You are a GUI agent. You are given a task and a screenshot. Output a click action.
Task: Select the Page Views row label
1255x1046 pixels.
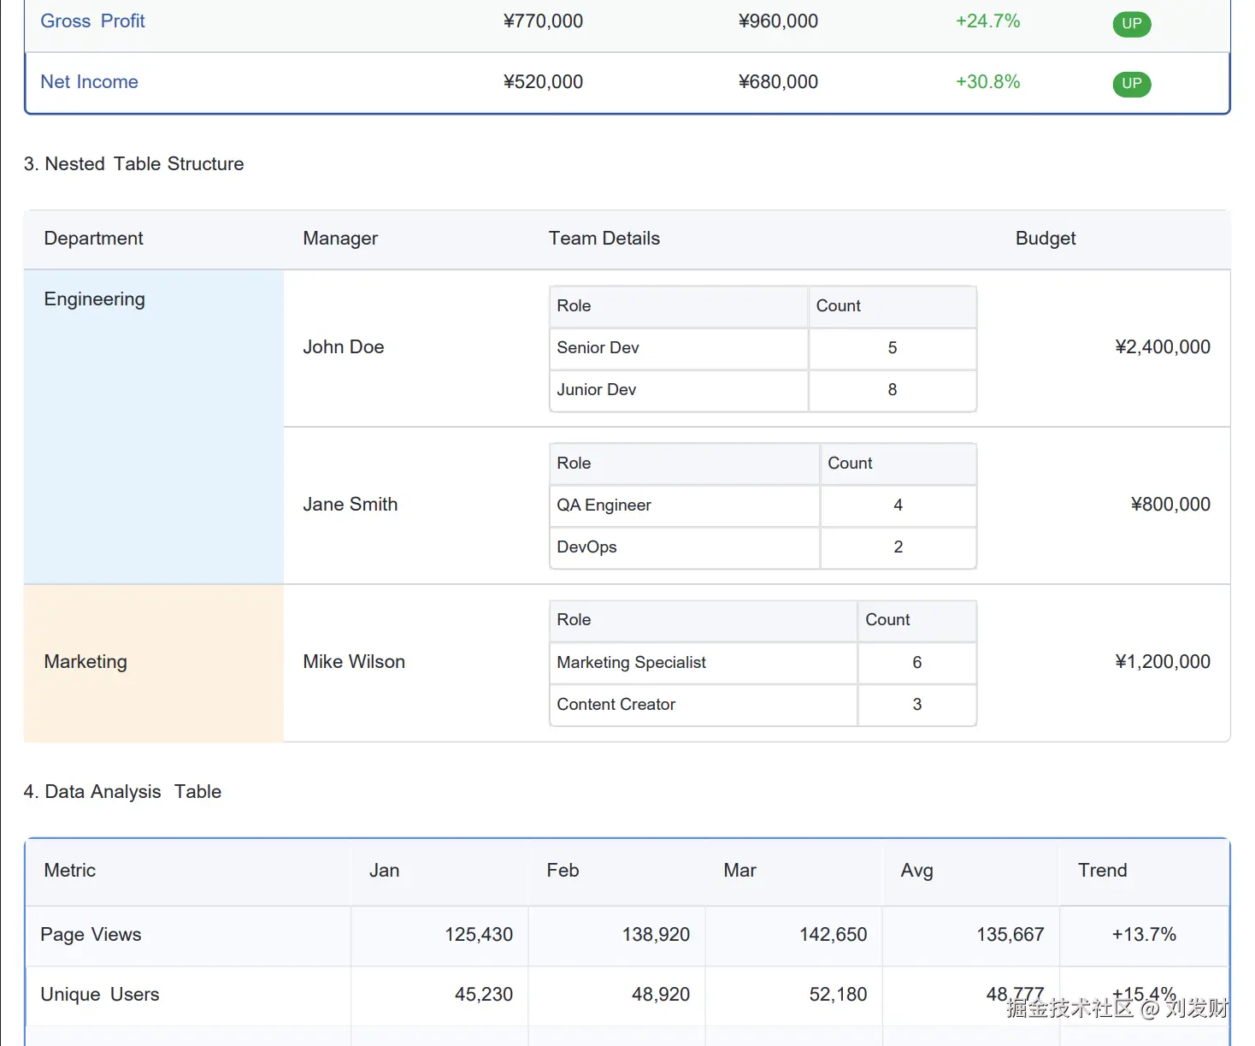click(x=91, y=935)
